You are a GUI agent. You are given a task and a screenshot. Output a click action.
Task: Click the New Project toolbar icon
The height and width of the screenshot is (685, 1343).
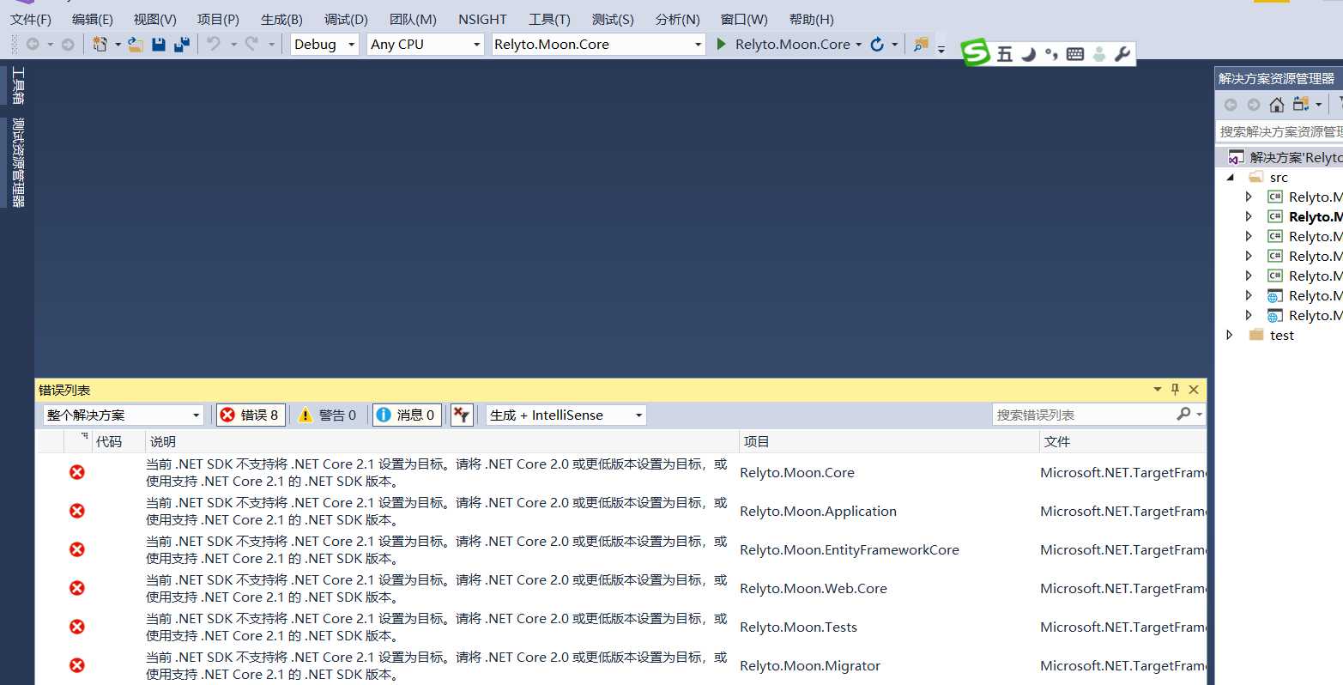[100, 45]
